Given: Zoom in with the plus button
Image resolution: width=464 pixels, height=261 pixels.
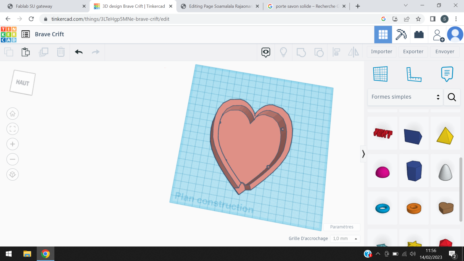Looking at the screenshot, I should click(x=12, y=144).
